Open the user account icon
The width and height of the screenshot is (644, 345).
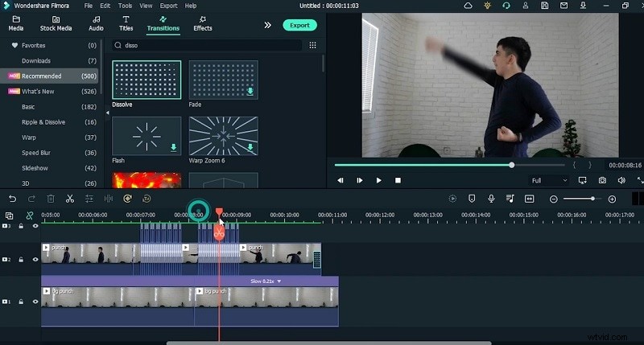coord(526,6)
